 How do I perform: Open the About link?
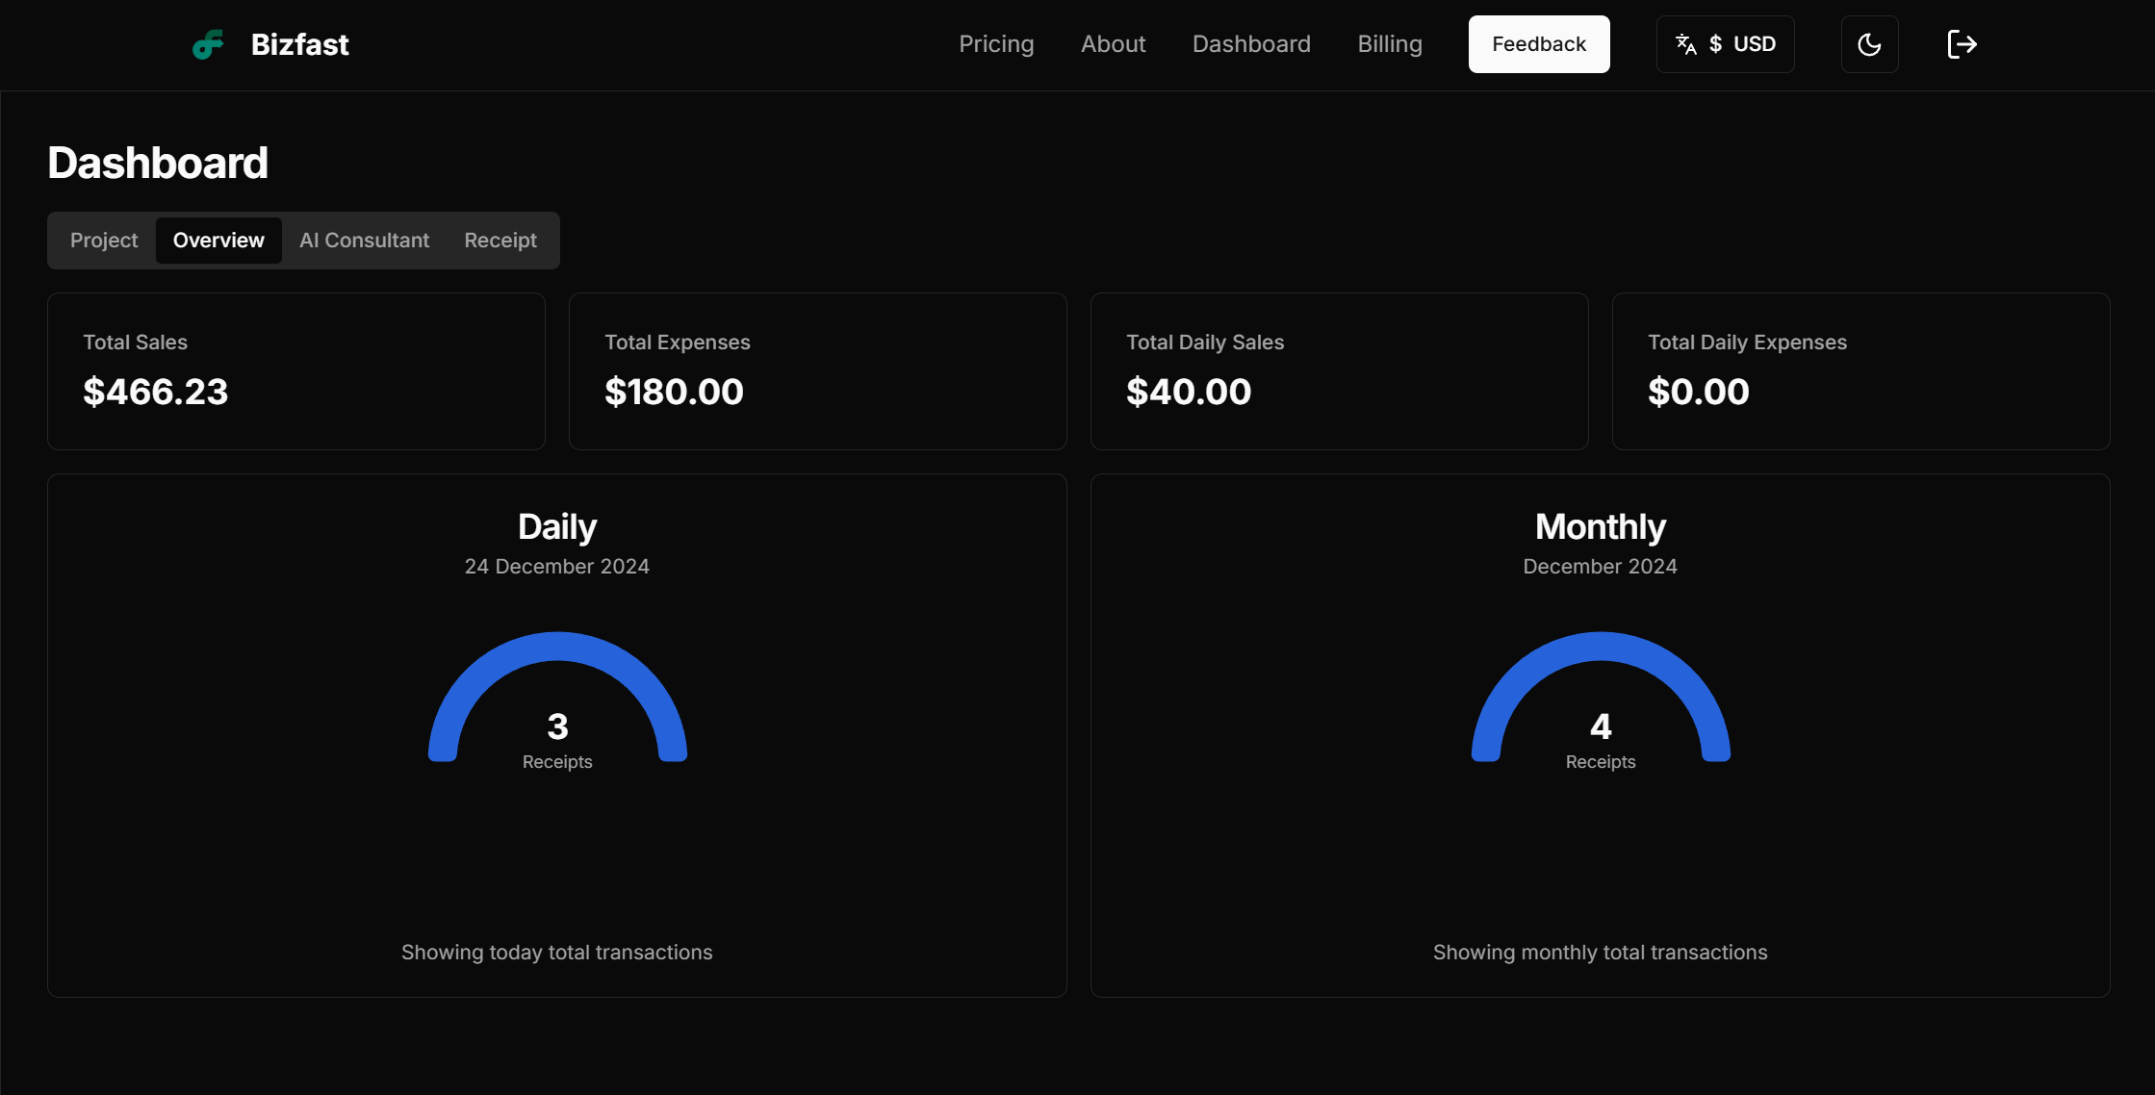point(1113,44)
